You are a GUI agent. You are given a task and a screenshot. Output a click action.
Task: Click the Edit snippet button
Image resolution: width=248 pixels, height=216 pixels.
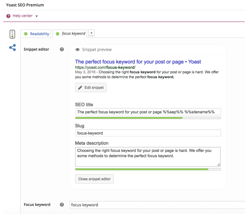coord(91,87)
